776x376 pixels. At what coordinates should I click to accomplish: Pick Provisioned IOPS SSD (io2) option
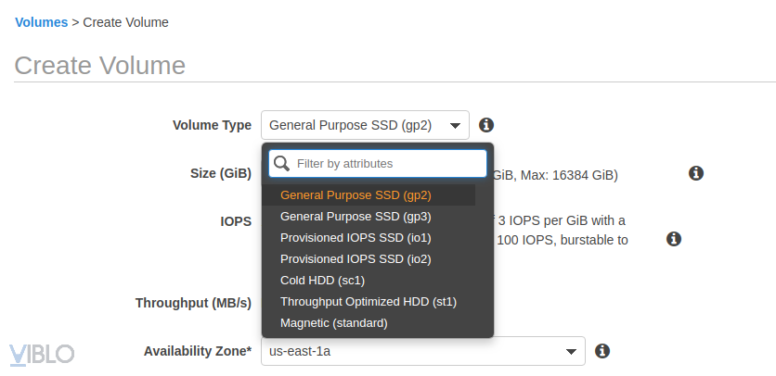point(356,259)
